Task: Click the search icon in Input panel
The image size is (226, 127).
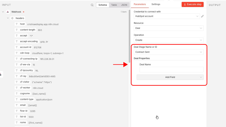Action: click(92, 5)
